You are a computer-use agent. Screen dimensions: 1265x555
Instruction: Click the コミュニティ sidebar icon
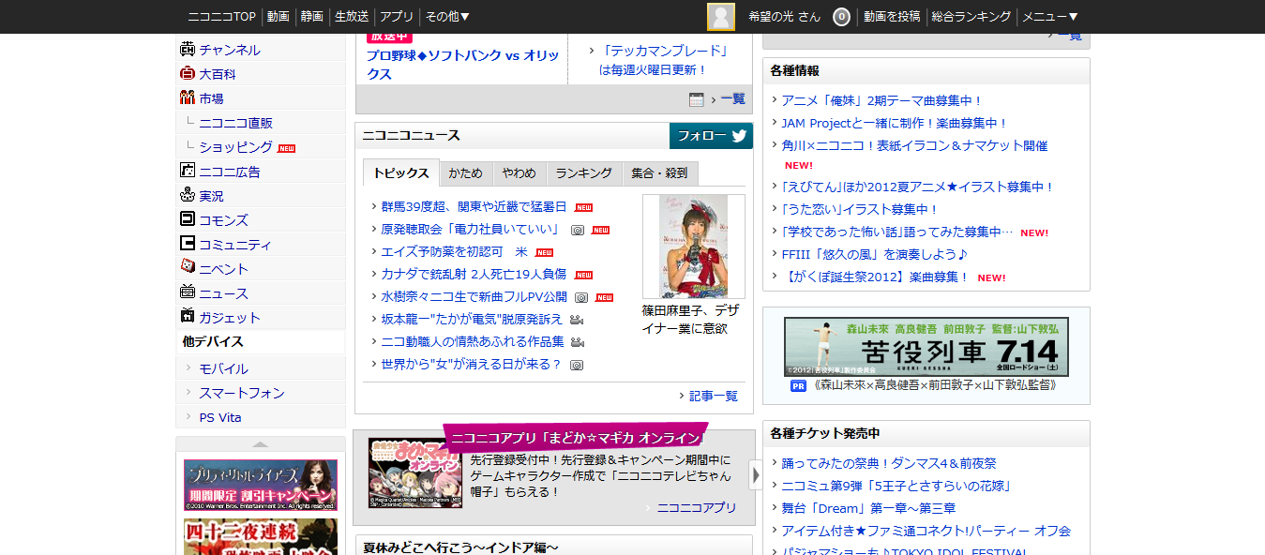[188, 245]
